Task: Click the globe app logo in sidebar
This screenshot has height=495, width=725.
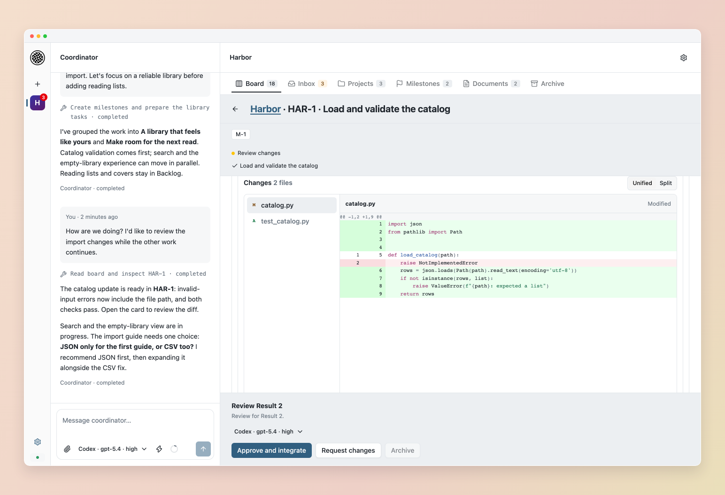Action: point(38,58)
